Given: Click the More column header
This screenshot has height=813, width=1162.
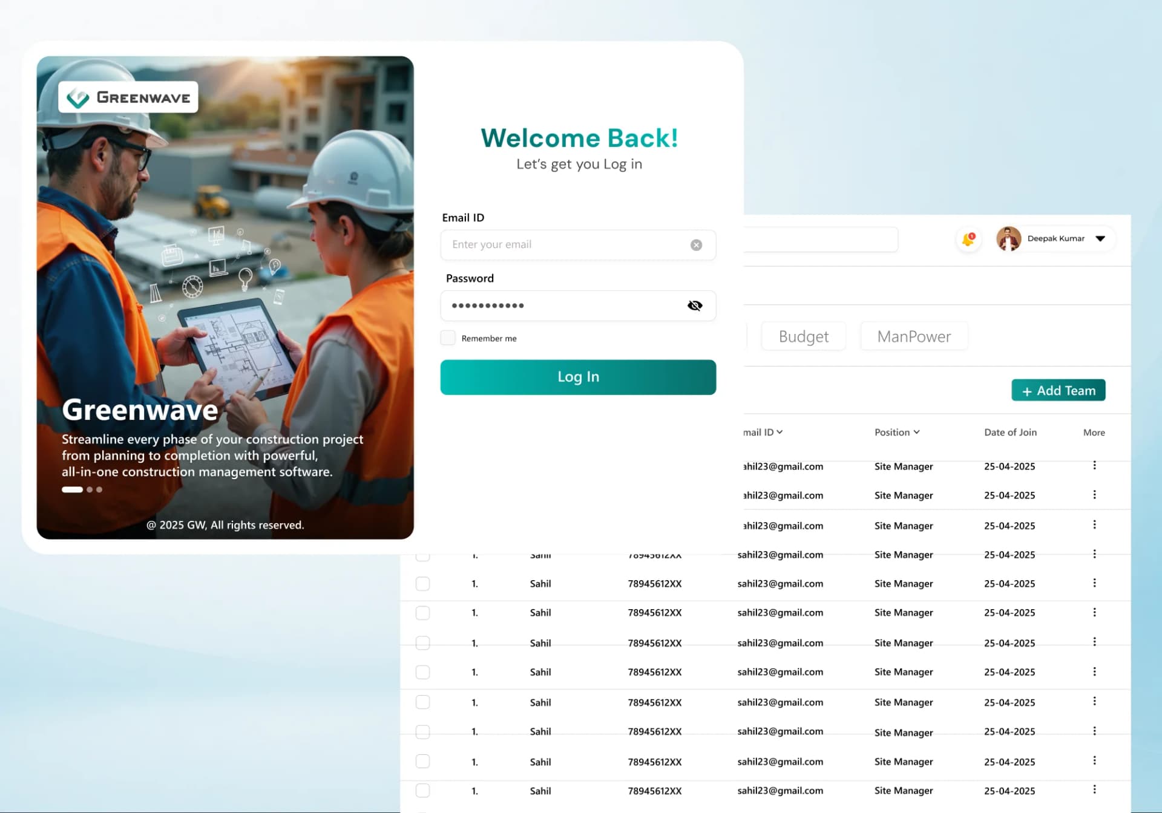Looking at the screenshot, I should (1094, 433).
